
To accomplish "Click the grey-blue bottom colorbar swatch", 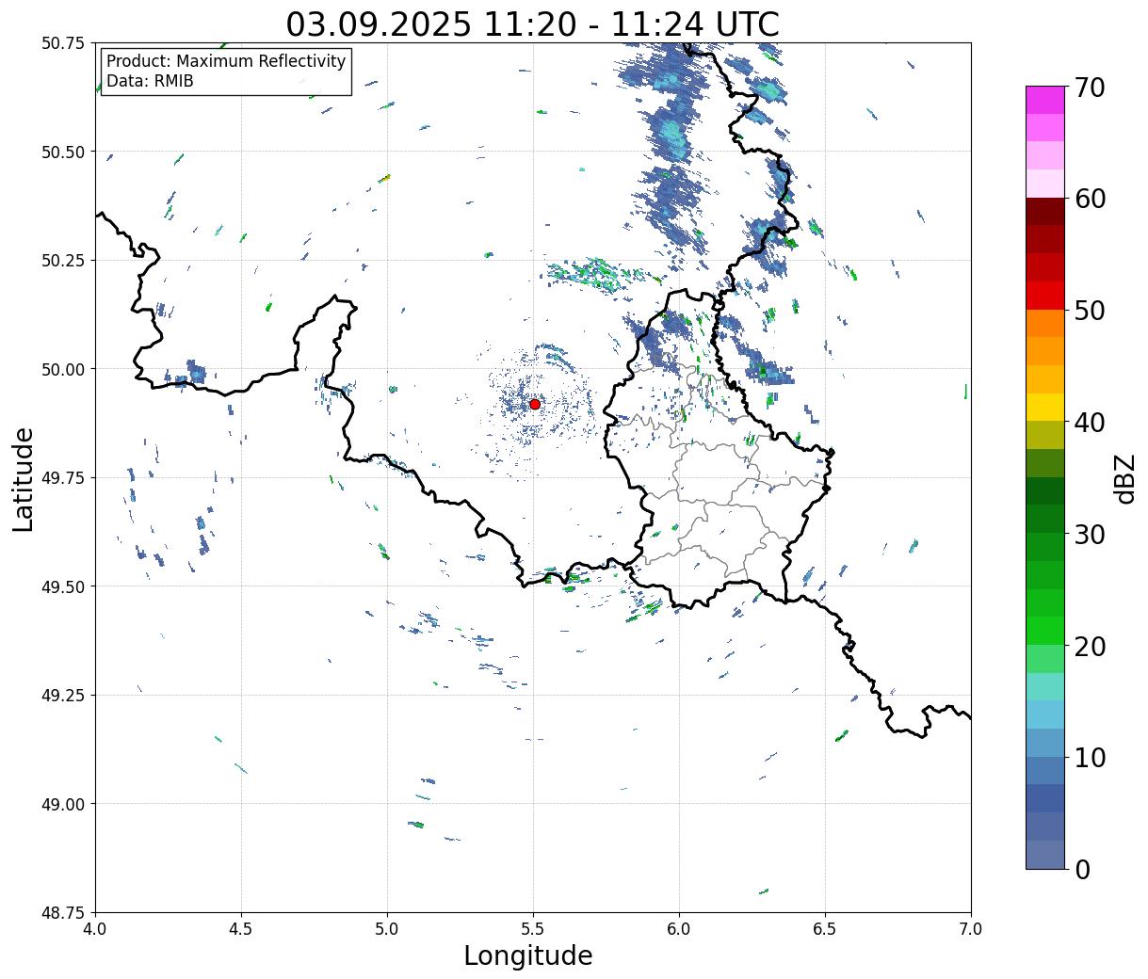I will click(x=1045, y=855).
